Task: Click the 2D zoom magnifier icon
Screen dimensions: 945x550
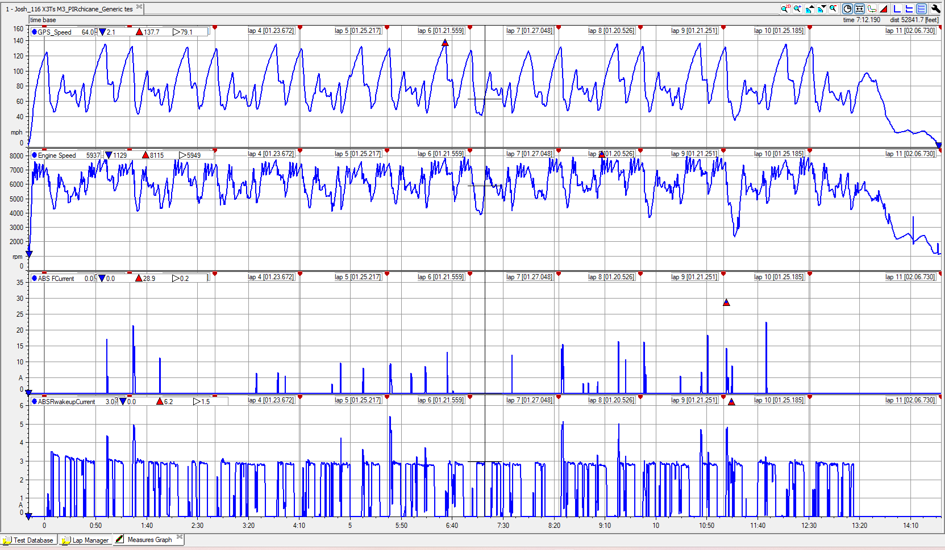Action: pos(785,9)
